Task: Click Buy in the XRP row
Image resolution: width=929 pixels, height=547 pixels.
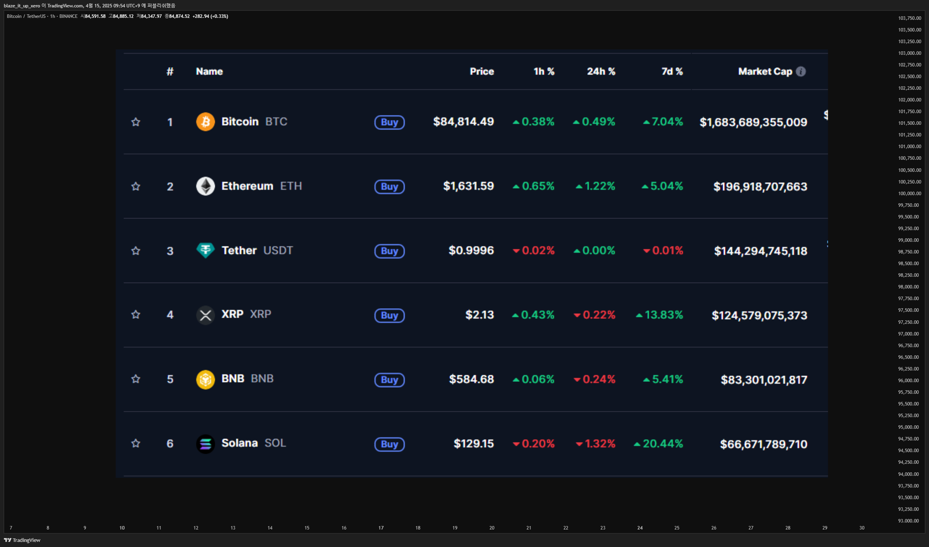Action: 390,315
